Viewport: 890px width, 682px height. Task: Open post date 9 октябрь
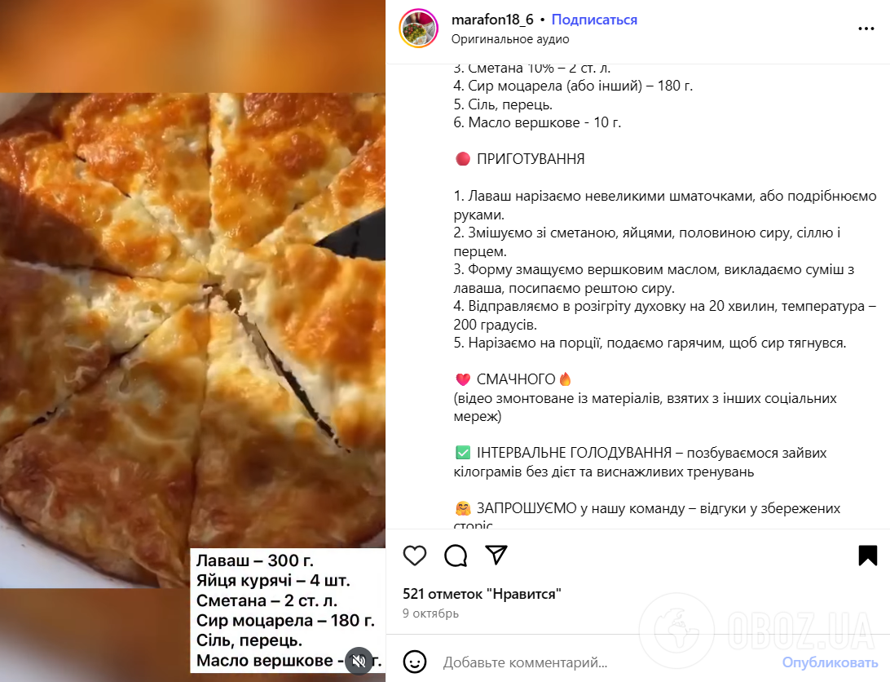tap(431, 613)
